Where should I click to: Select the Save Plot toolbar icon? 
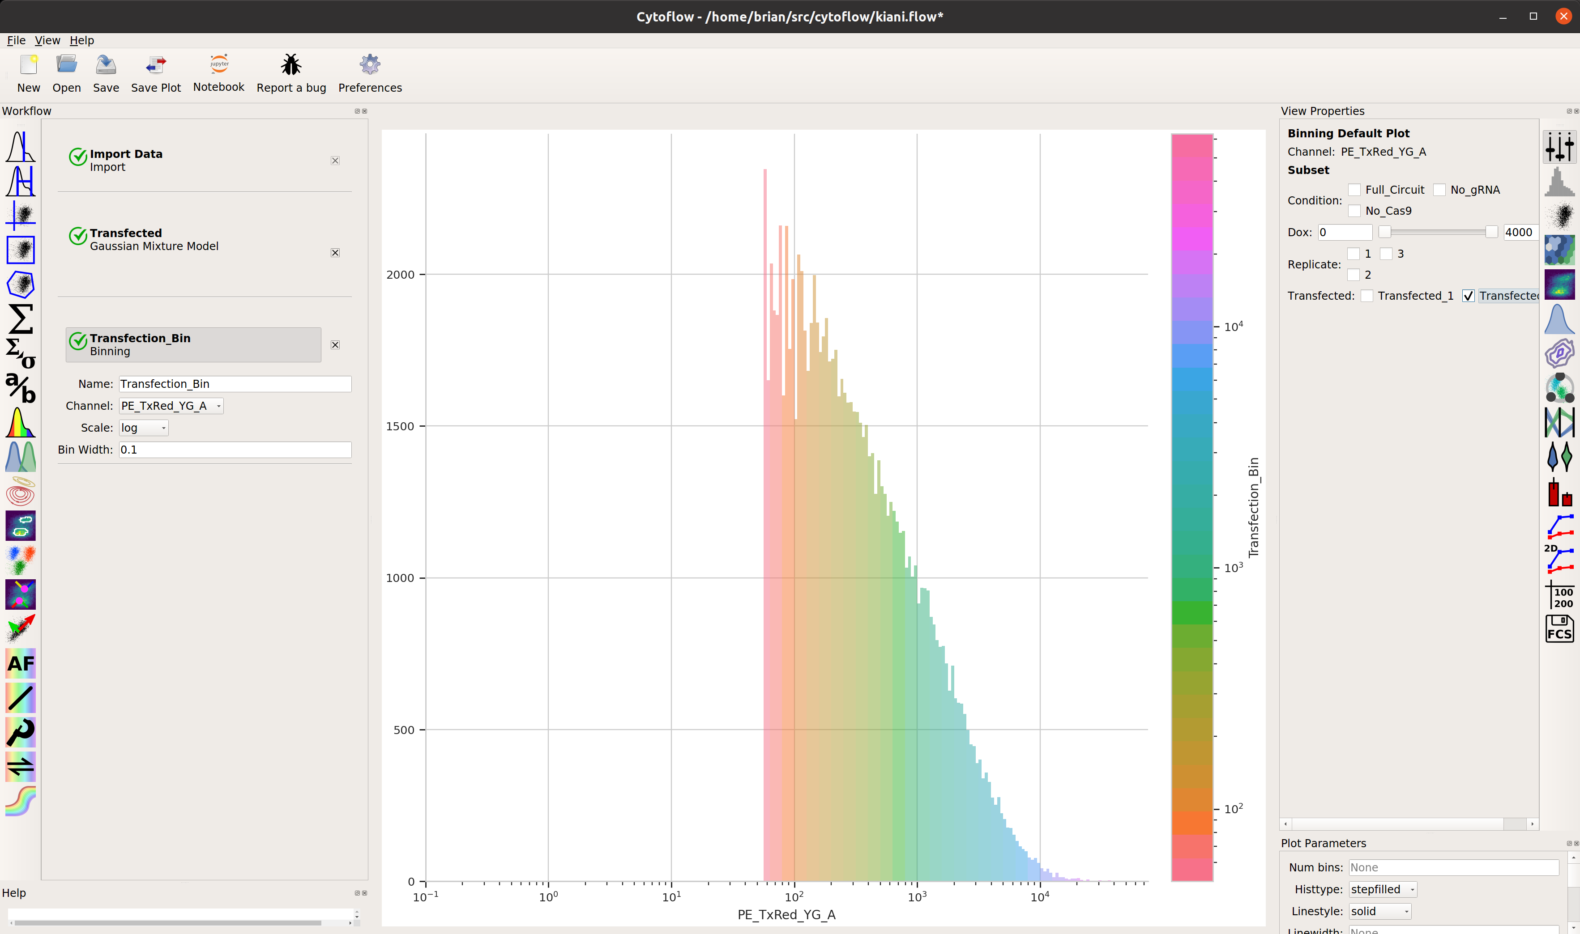[x=156, y=64]
